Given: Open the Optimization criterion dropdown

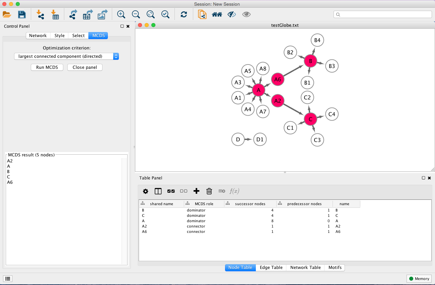Looking at the screenshot, I should [66, 56].
